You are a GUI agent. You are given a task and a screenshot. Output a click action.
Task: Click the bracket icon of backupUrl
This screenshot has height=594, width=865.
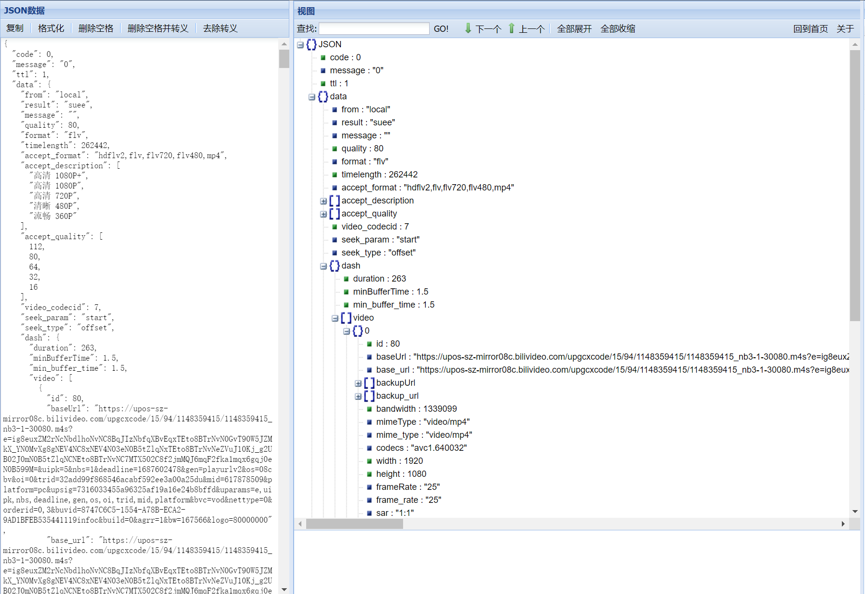pyautogui.click(x=369, y=383)
